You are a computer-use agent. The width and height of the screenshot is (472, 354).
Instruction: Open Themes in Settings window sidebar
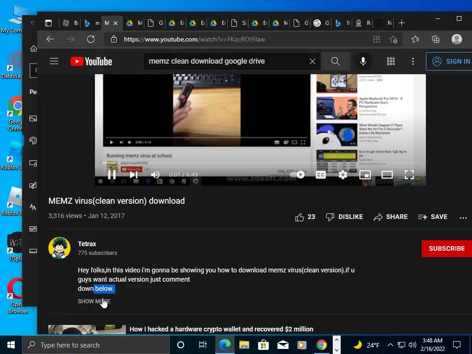pos(33,185)
